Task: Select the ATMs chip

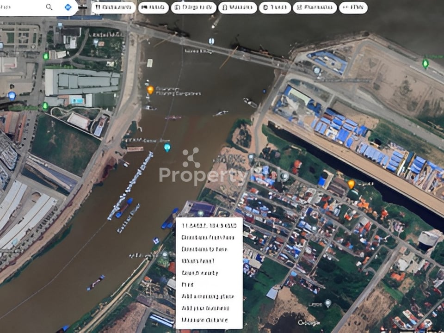Action: [353, 8]
